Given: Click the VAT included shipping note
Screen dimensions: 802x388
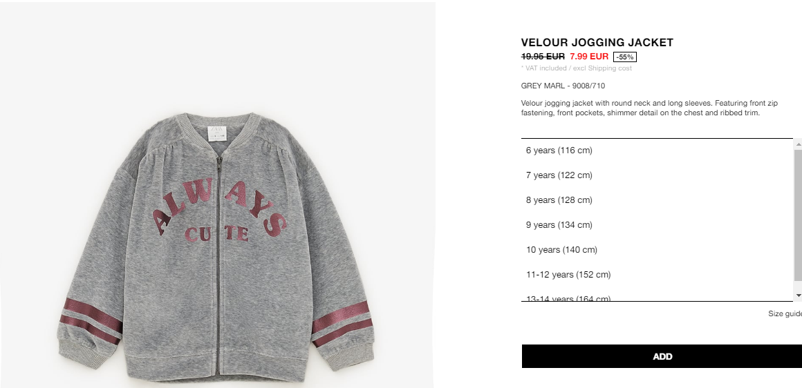Looking at the screenshot, I should (577, 68).
